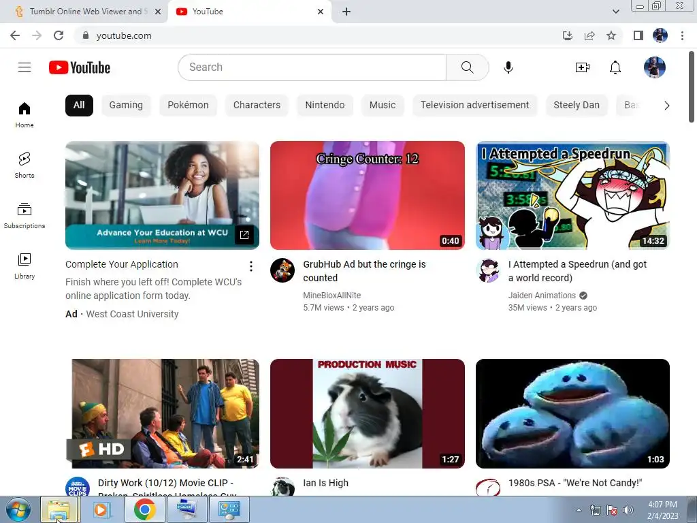Click the install app icon in address bar
The height and width of the screenshot is (523, 697).
(x=568, y=35)
